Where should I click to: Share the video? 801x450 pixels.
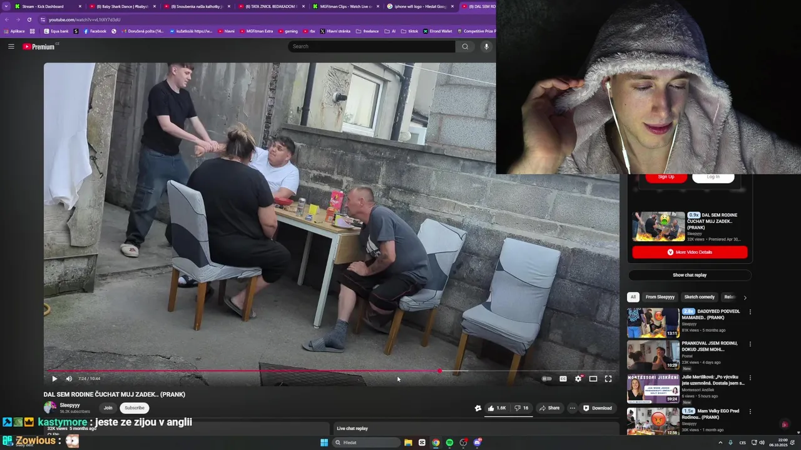(x=549, y=408)
